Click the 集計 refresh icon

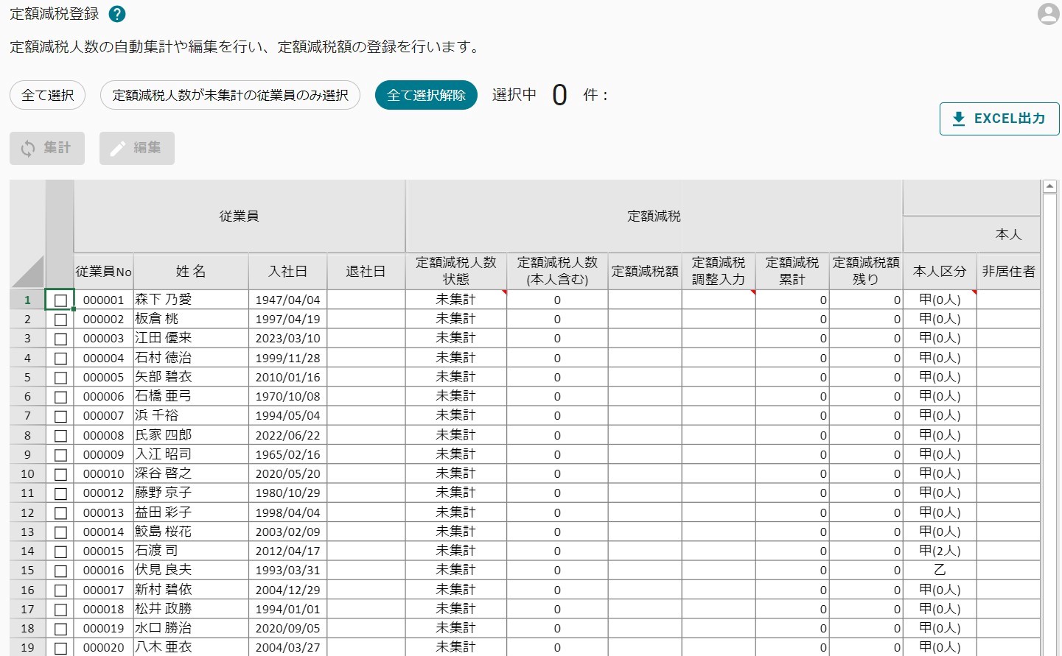pyautogui.click(x=28, y=148)
